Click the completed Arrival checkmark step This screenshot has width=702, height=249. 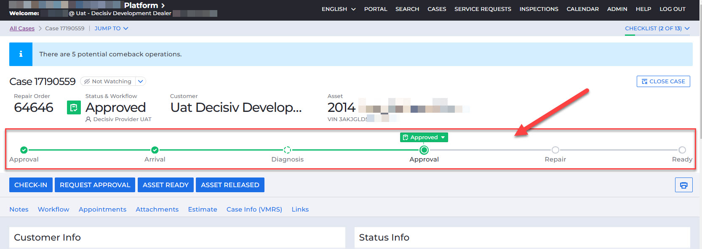pos(155,150)
